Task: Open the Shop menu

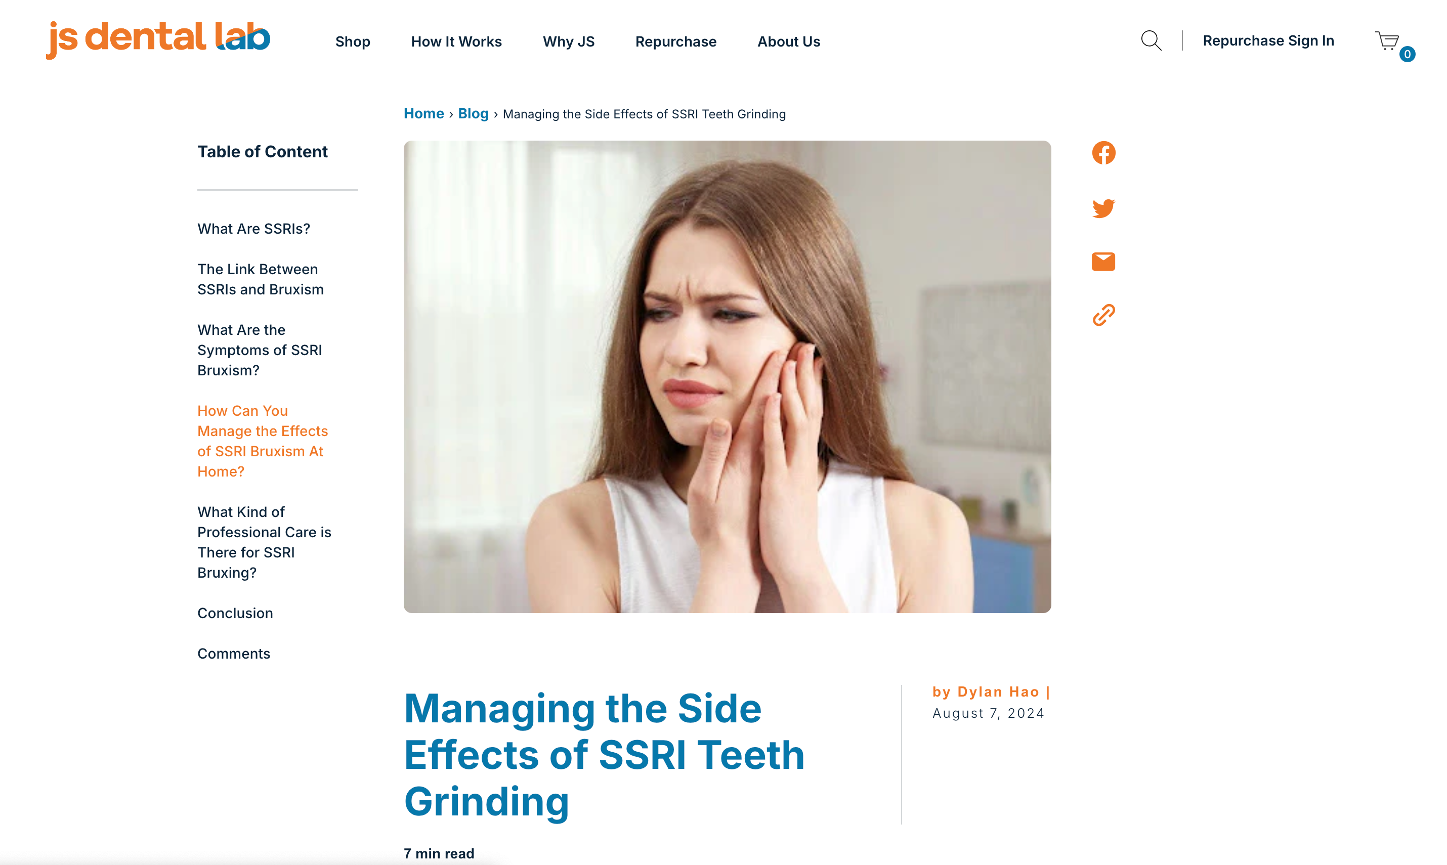Action: (x=353, y=41)
